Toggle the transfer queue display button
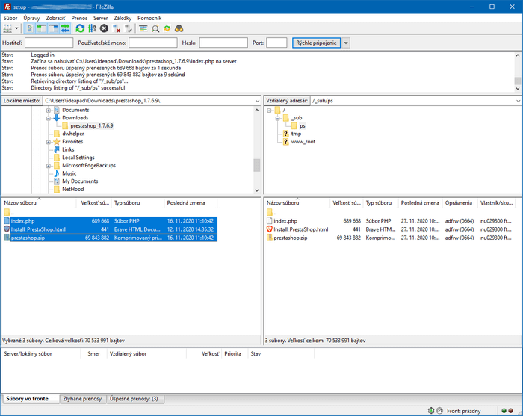 click(66, 28)
